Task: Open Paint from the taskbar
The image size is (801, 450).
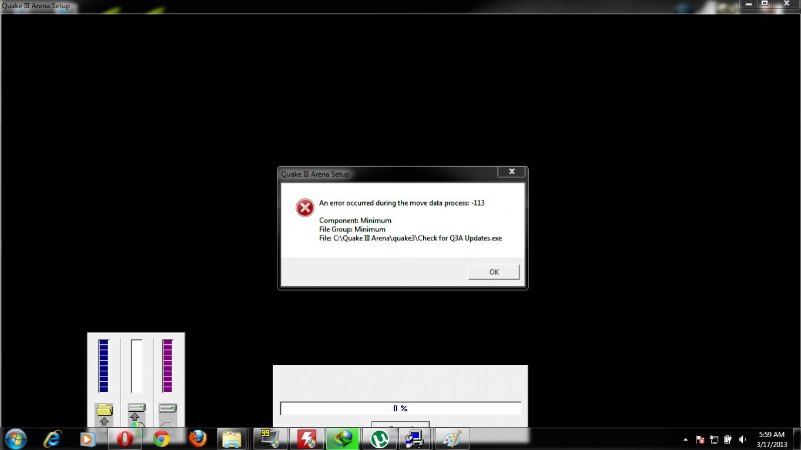Action: tap(451, 439)
